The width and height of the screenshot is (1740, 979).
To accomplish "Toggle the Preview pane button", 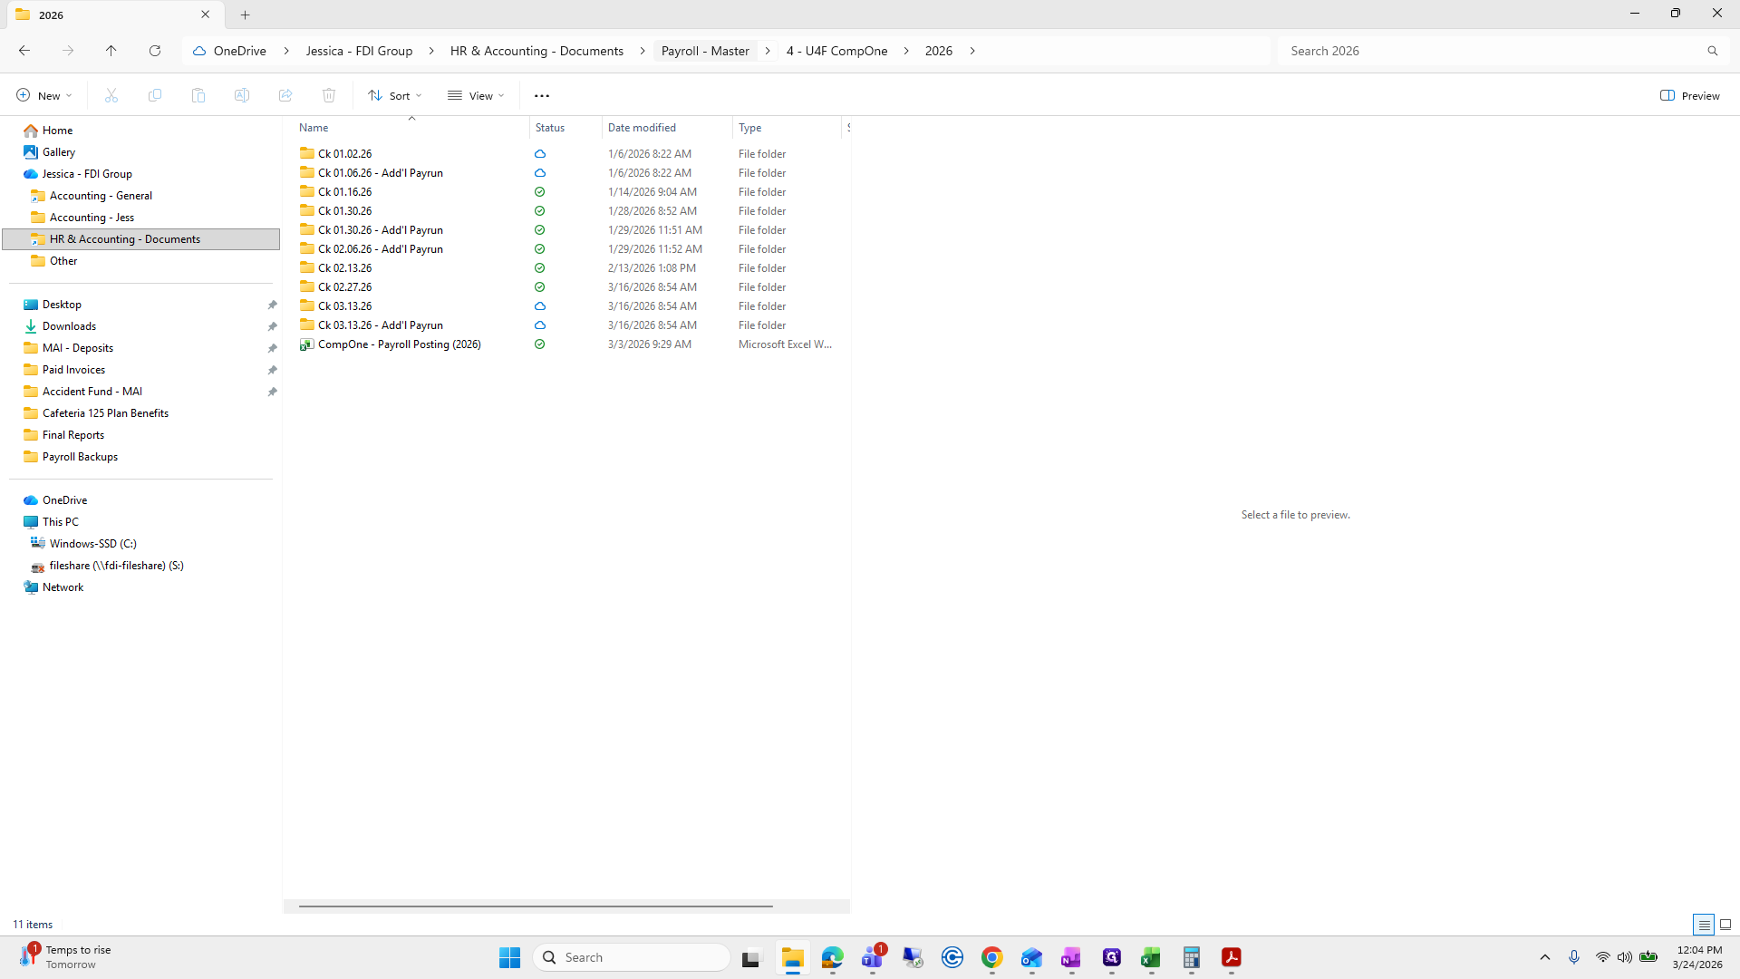I will pyautogui.click(x=1689, y=95).
